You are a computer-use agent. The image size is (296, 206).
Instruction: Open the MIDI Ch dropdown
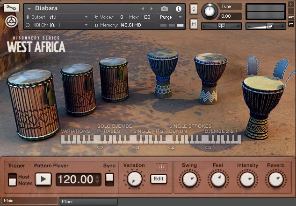(x=86, y=25)
